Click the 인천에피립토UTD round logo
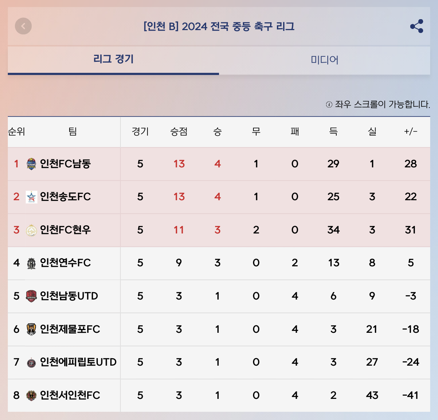Image resolution: width=438 pixels, height=420 pixels. 31,363
